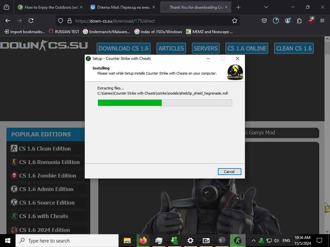Click the Counter Strike logo in Setup header
330x247 pixels.
[x=235, y=72]
